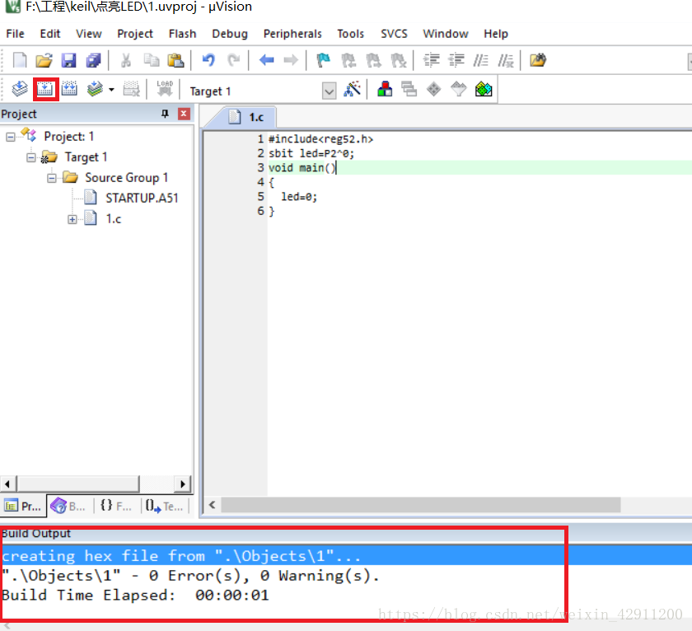Screen dimensions: 692x631
Task: Unindent selected lines icon
Action: [456, 59]
